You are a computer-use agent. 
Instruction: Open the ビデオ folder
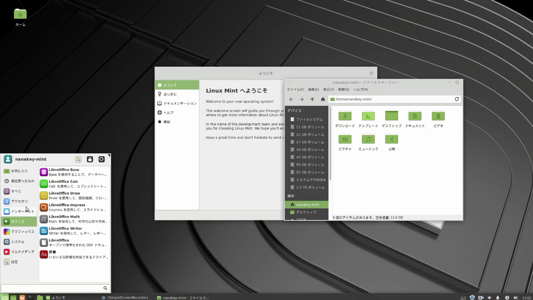(438, 119)
